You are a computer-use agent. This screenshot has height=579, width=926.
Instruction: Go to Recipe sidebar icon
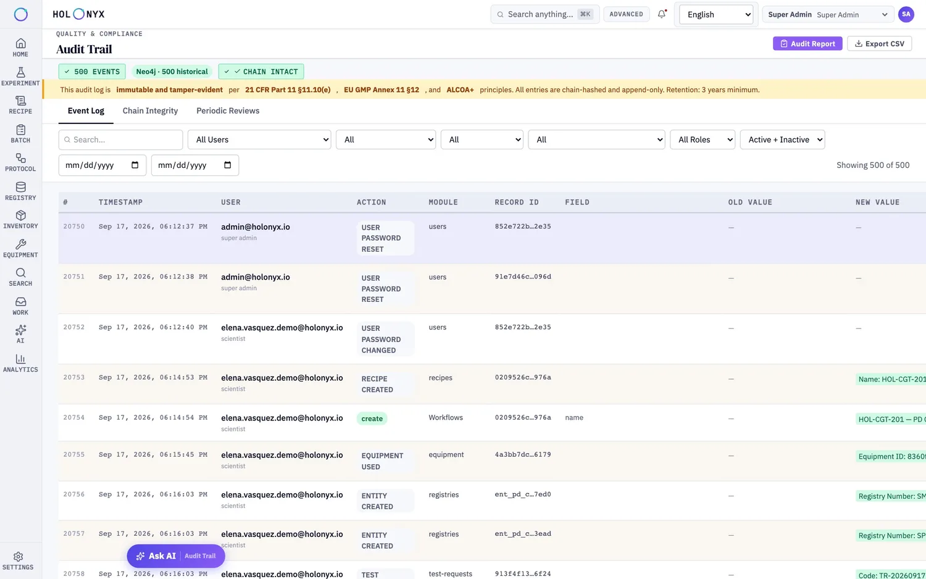(x=20, y=105)
